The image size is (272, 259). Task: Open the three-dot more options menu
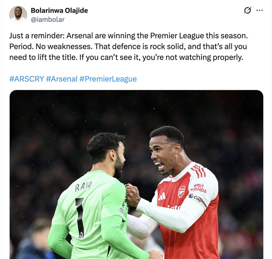point(259,11)
